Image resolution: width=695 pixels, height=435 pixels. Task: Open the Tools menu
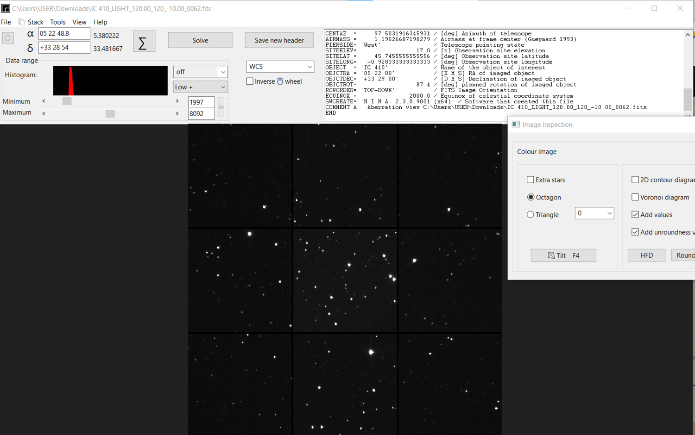(58, 22)
